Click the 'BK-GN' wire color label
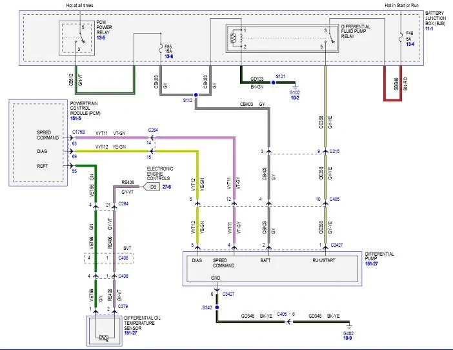 [257, 87]
